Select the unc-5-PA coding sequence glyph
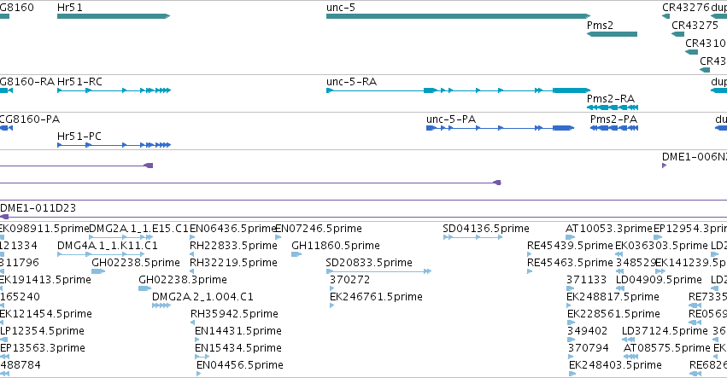The width and height of the screenshot is (727, 378). [501, 128]
